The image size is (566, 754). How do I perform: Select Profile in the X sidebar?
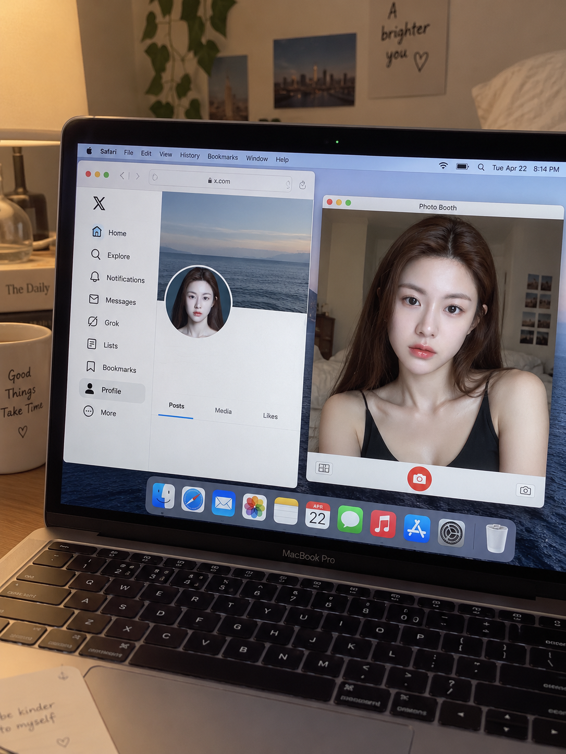tap(112, 391)
